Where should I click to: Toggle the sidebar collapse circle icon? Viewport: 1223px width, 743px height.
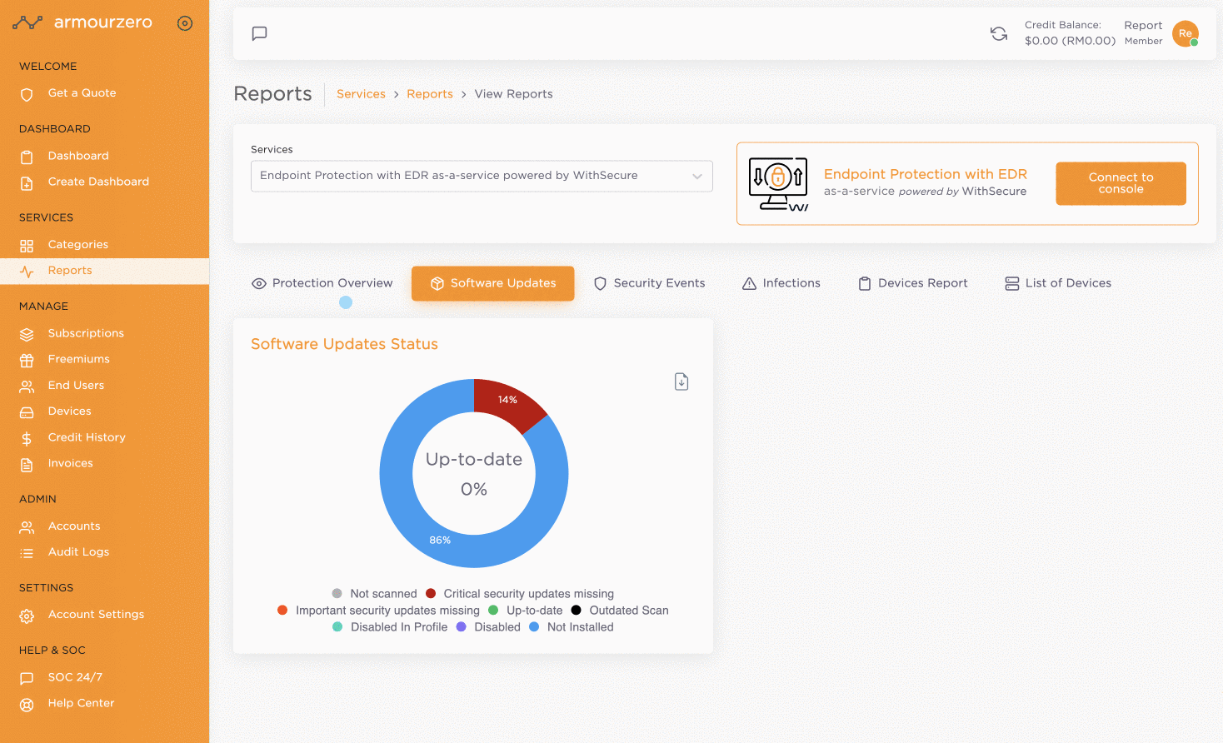click(x=185, y=23)
